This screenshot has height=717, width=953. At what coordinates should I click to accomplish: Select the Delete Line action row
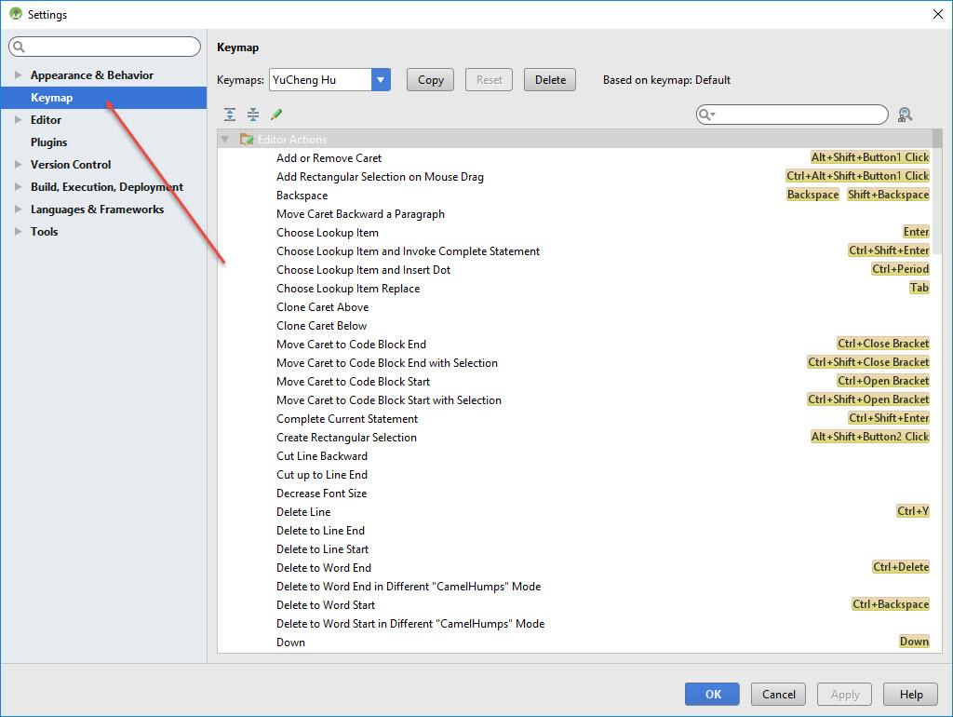pyautogui.click(x=303, y=512)
